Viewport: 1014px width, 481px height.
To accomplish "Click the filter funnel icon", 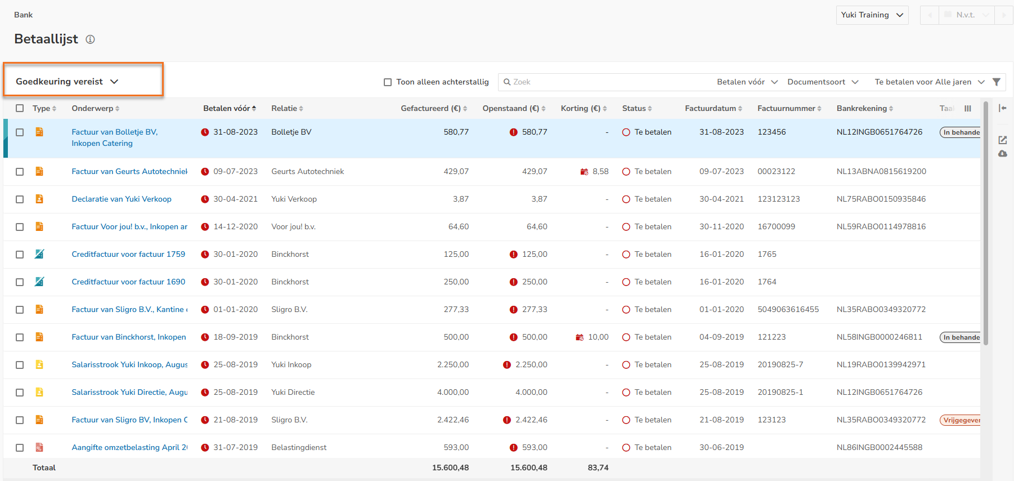I will 997,82.
